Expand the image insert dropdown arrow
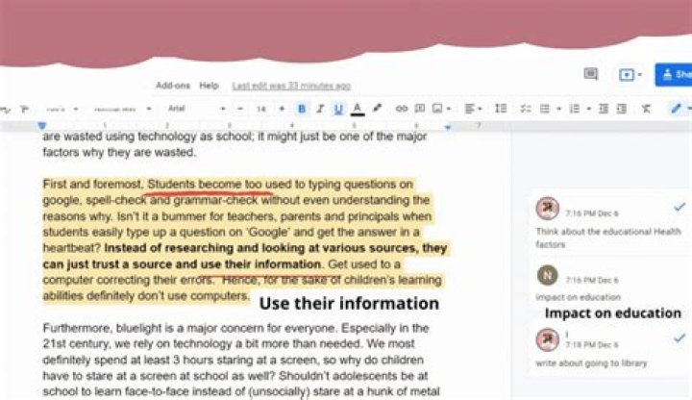Screen dimensions: 692x400 (449, 109)
